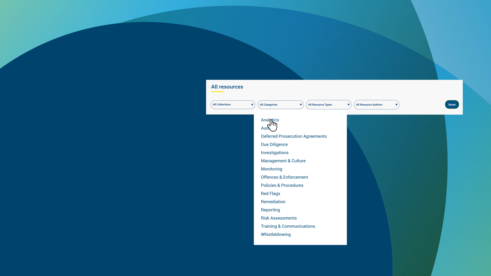Screen dimensions: 491x276
Task: Choose Reporting from the list
Action: click(270, 210)
